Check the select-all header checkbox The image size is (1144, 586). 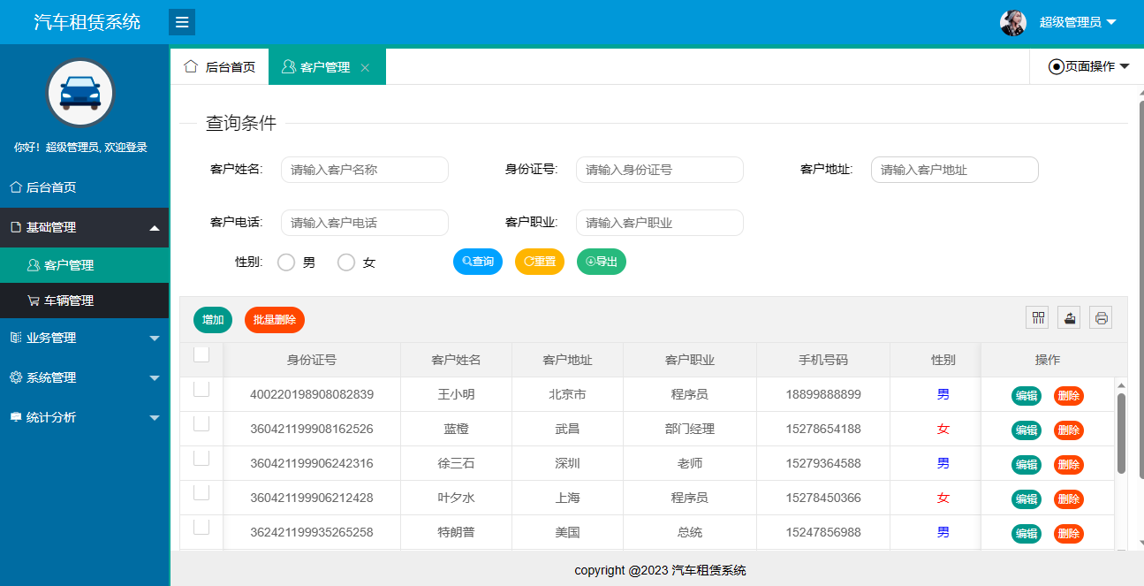click(201, 354)
